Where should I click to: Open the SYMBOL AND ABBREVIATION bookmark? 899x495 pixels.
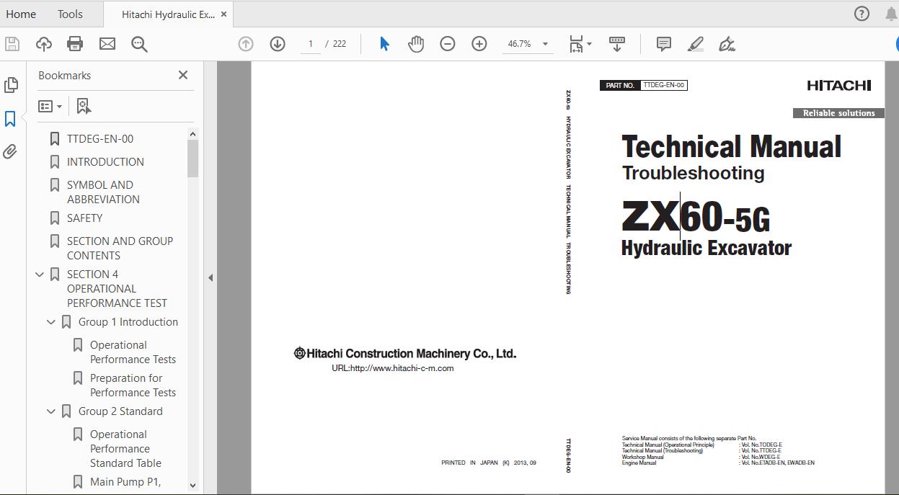[x=103, y=192]
